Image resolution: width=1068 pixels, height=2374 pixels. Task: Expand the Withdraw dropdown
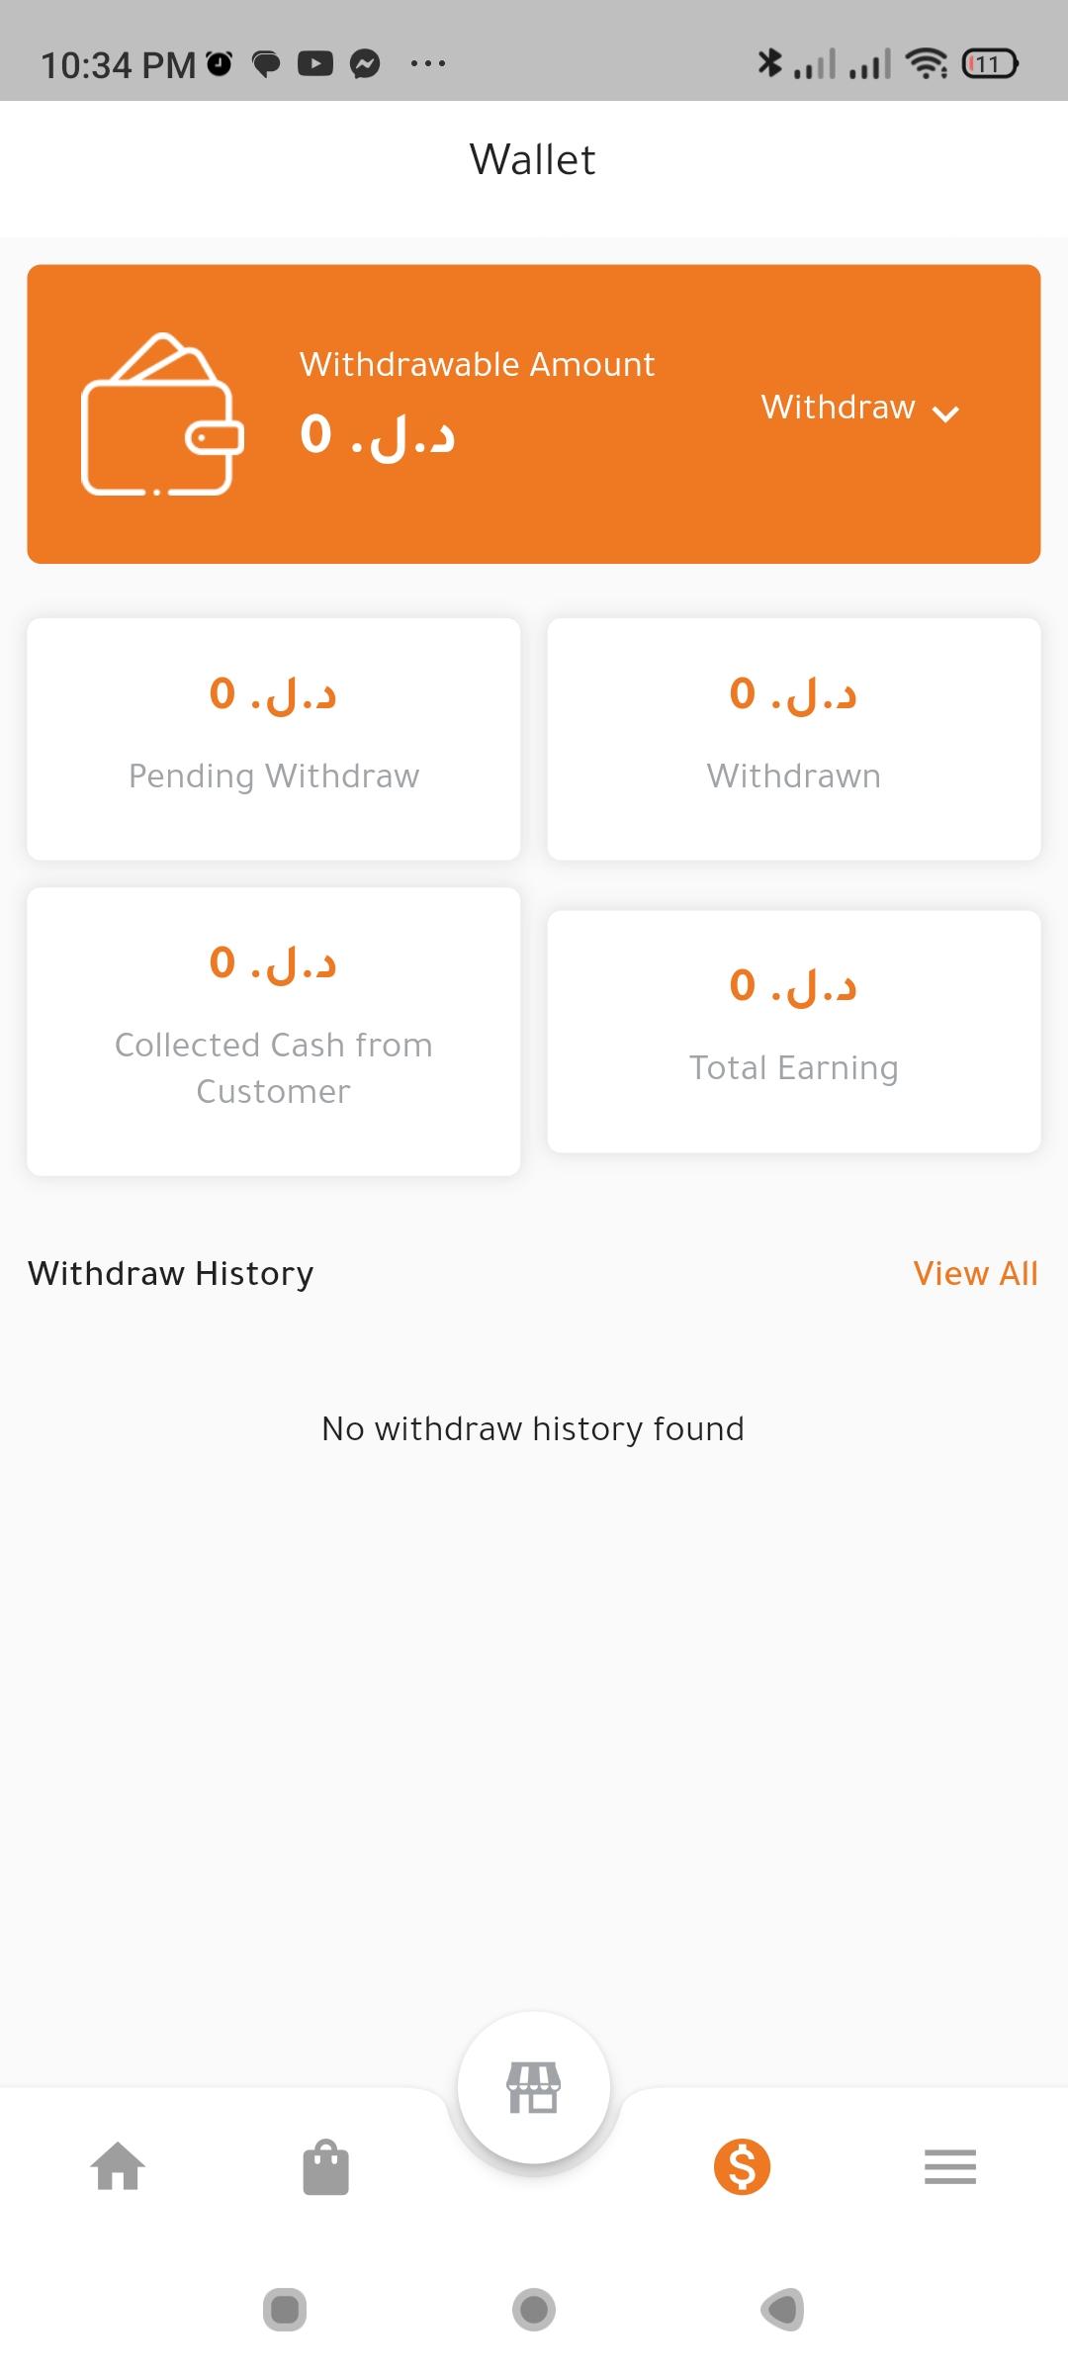pos(839,408)
